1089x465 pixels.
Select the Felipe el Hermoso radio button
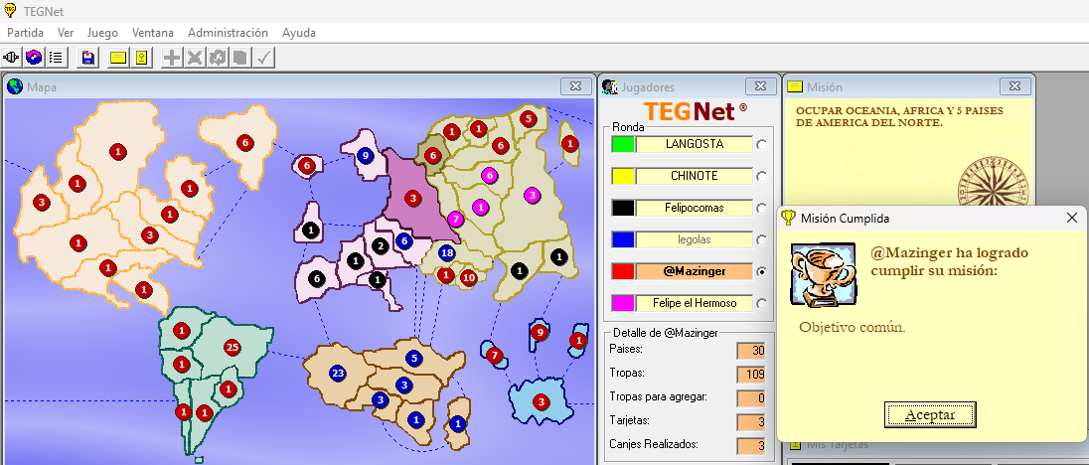[762, 303]
